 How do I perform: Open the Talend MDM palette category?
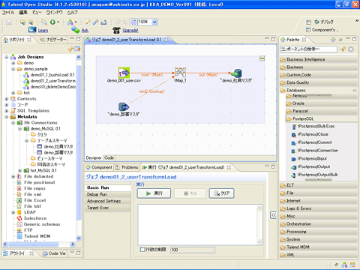[319, 247]
